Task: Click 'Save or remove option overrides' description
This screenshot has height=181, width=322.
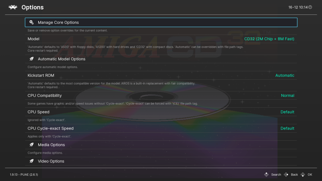Action: tap(67, 31)
